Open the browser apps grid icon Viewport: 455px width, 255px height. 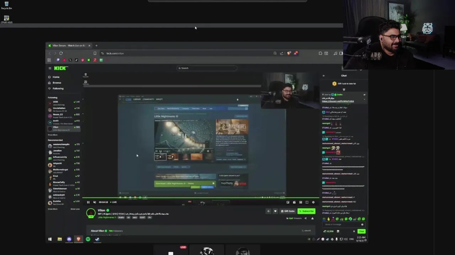49,60
